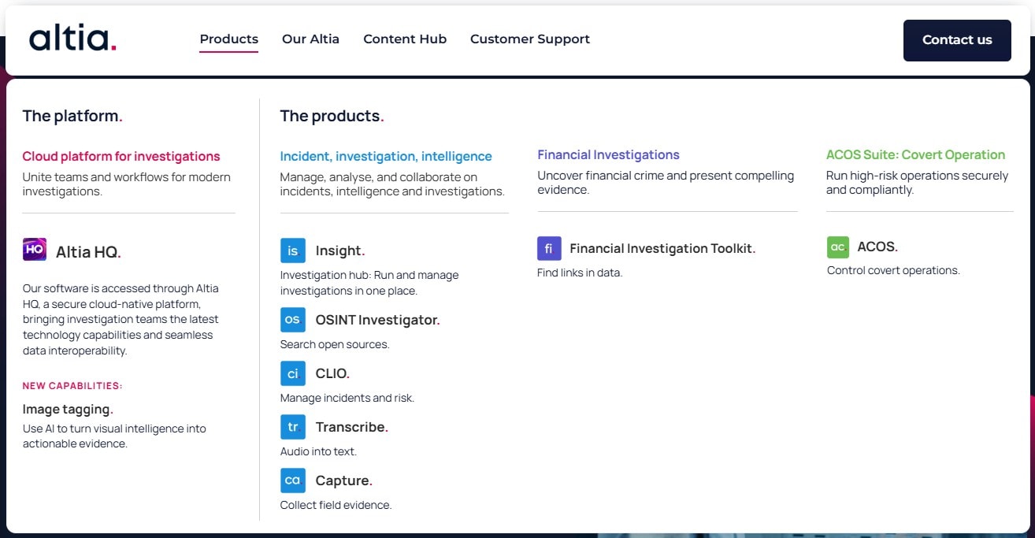Go to the OSINT Investigator page

(x=378, y=320)
